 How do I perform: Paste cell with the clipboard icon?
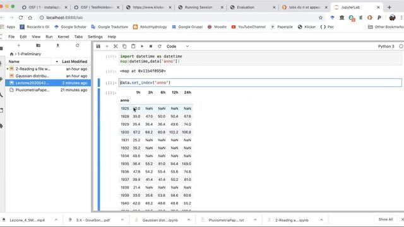click(133, 46)
